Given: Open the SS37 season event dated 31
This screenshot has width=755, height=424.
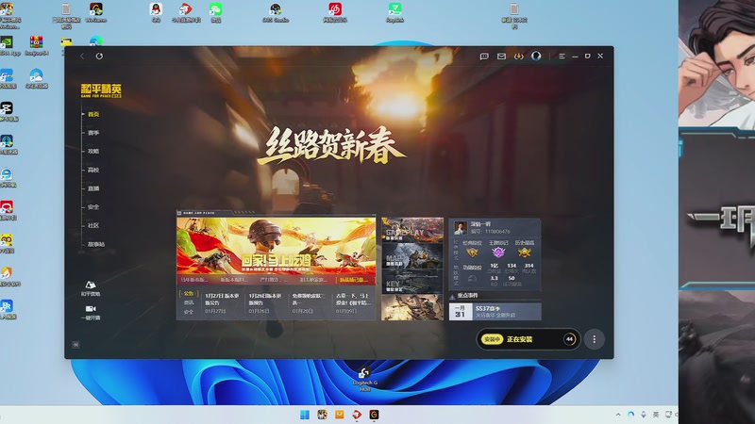Looking at the screenshot, I should (x=495, y=312).
